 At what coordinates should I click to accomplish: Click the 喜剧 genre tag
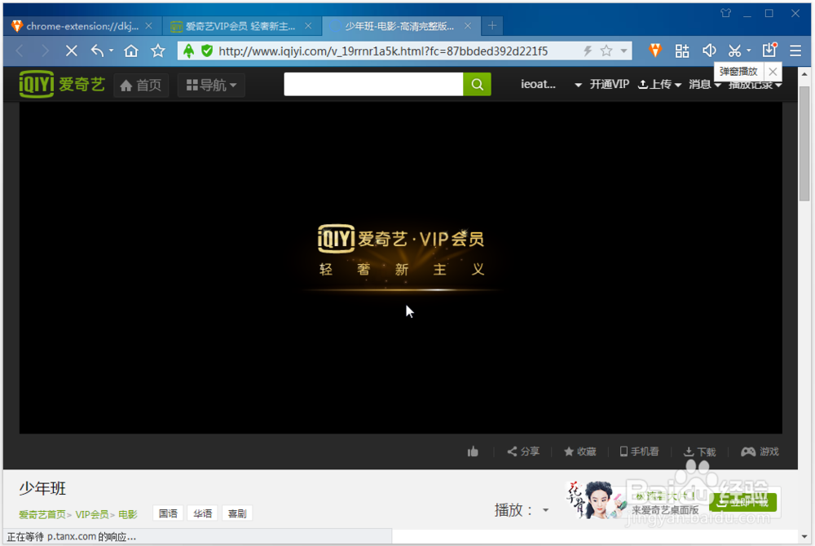tap(237, 513)
